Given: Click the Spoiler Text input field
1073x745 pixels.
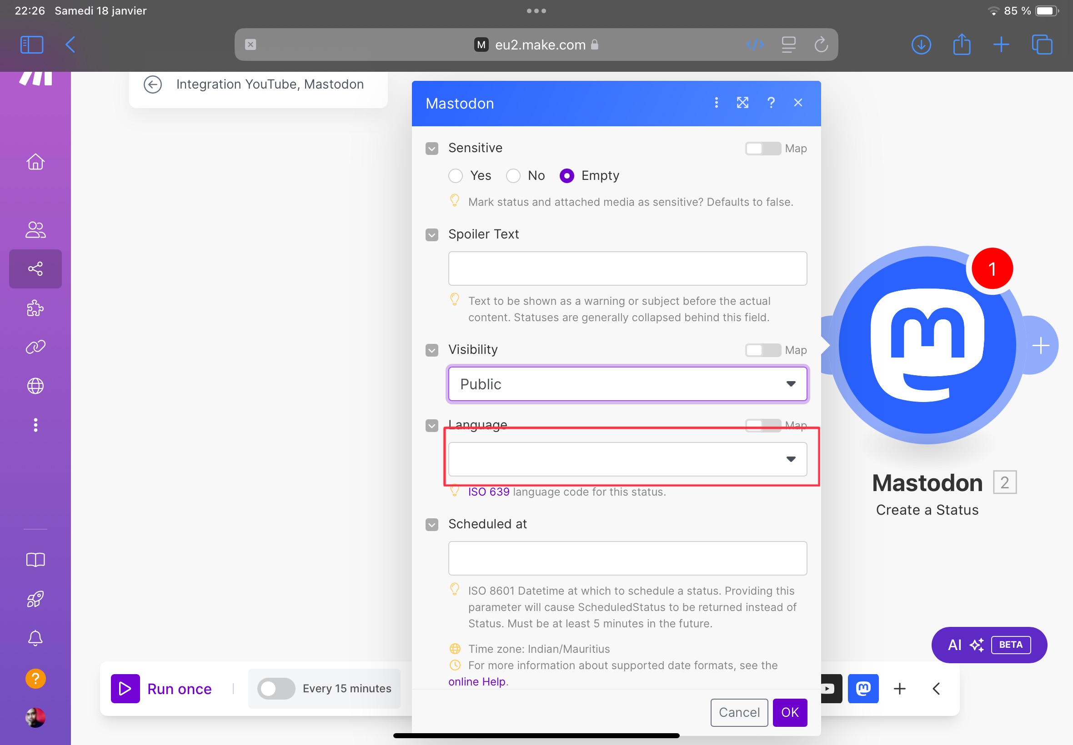Looking at the screenshot, I should pyautogui.click(x=627, y=268).
